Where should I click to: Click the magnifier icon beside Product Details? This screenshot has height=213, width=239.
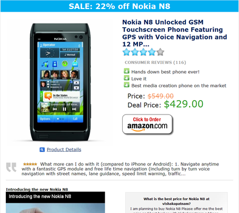point(42,150)
